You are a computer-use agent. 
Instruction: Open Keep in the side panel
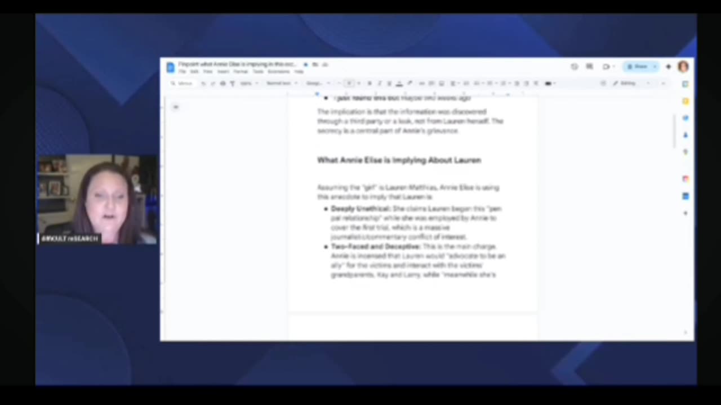pos(685,101)
